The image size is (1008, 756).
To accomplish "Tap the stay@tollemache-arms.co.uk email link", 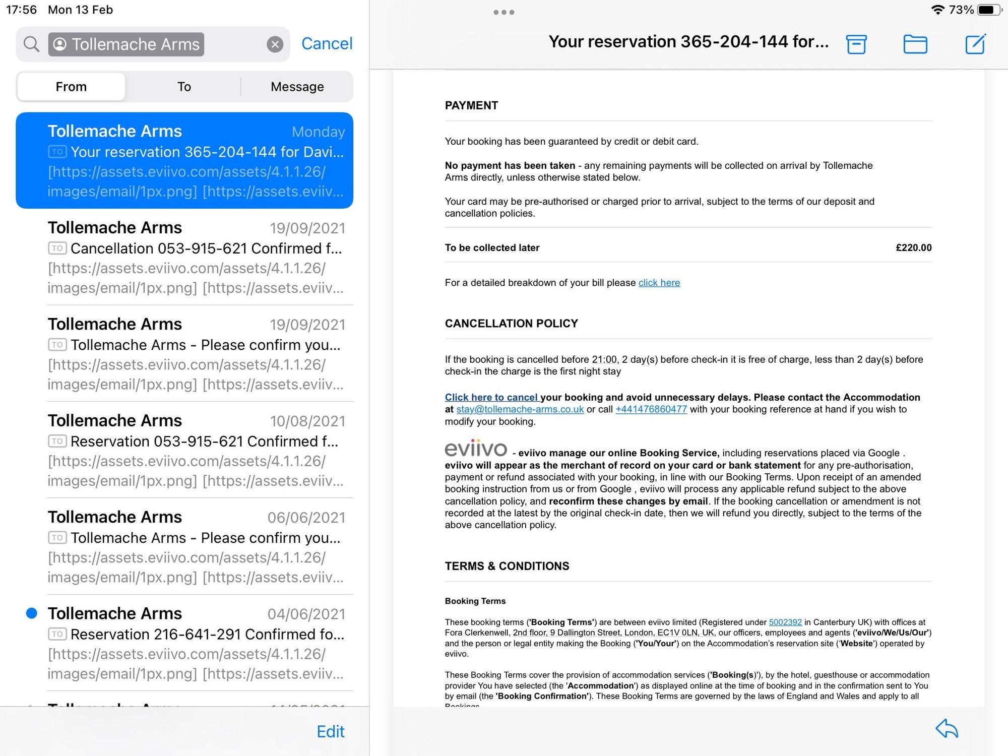I will pyautogui.click(x=520, y=409).
